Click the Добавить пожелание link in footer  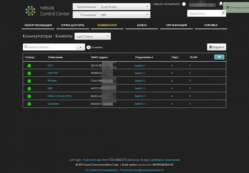point(165,160)
